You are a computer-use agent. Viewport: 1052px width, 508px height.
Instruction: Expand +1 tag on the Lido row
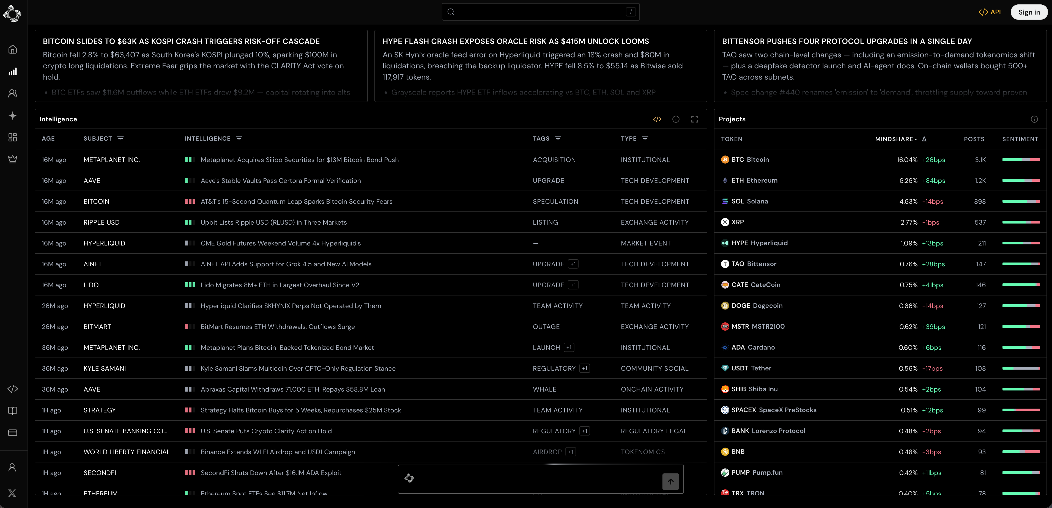click(x=573, y=285)
